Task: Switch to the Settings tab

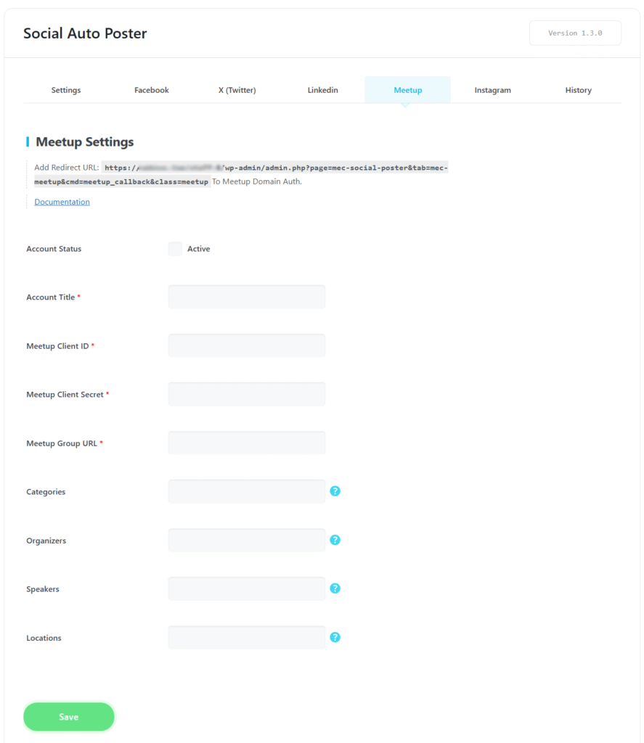Action: coord(65,89)
